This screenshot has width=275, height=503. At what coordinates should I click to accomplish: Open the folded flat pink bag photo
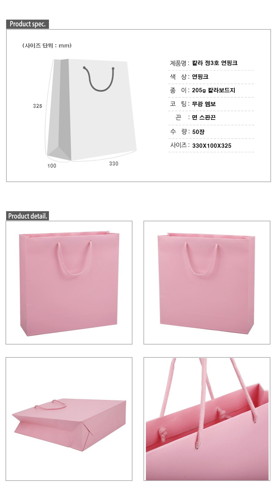coord(69,419)
